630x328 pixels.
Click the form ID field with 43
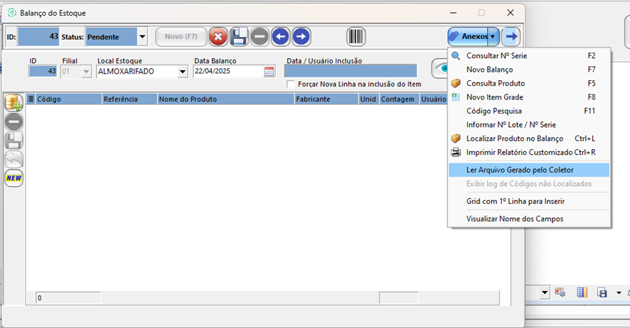point(43,72)
